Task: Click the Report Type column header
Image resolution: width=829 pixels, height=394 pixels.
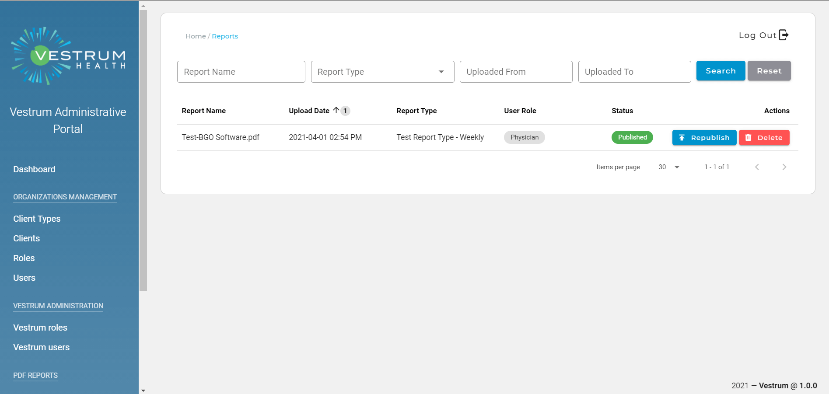Action: (416, 111)
